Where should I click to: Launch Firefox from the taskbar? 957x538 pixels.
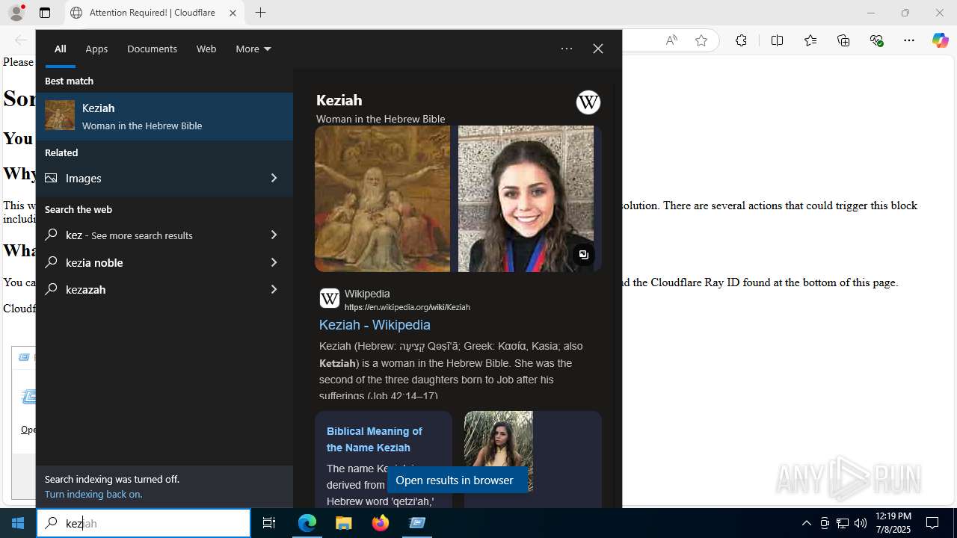click(x=381, y=523)
